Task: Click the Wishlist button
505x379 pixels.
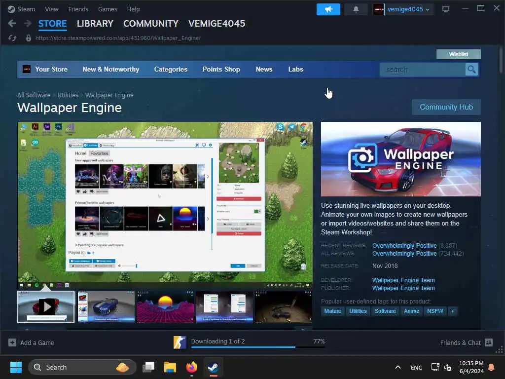Action: click(459, 54)
